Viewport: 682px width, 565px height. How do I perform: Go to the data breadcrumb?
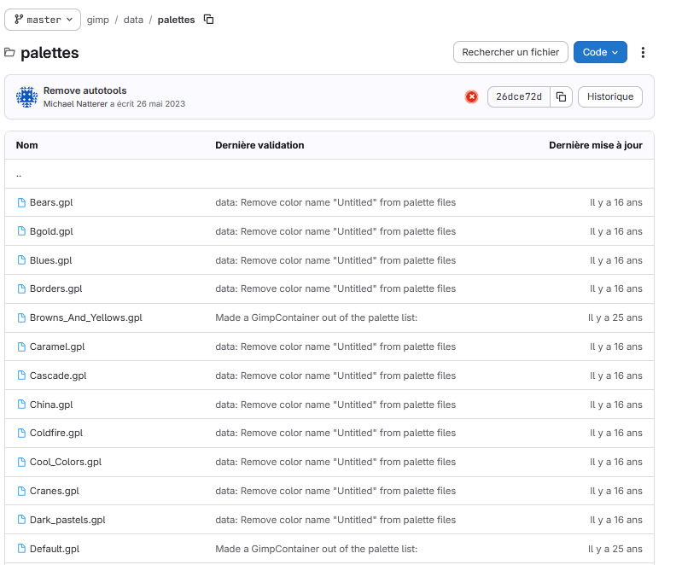pos(133,20)
